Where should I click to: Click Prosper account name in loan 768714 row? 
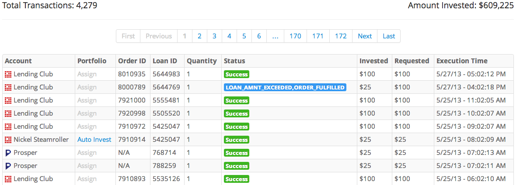pyautogui.click(x=25, y=153)
